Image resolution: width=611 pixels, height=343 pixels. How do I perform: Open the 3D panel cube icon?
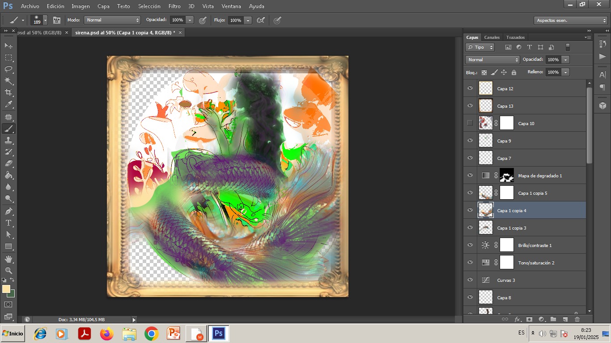pyautogui.click(x=603, y=105)
